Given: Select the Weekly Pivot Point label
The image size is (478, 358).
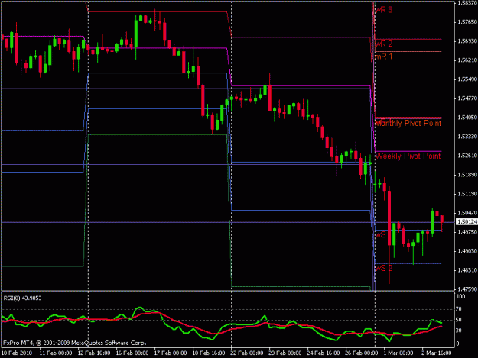Looking at the screenshot, I should point(408,156).
